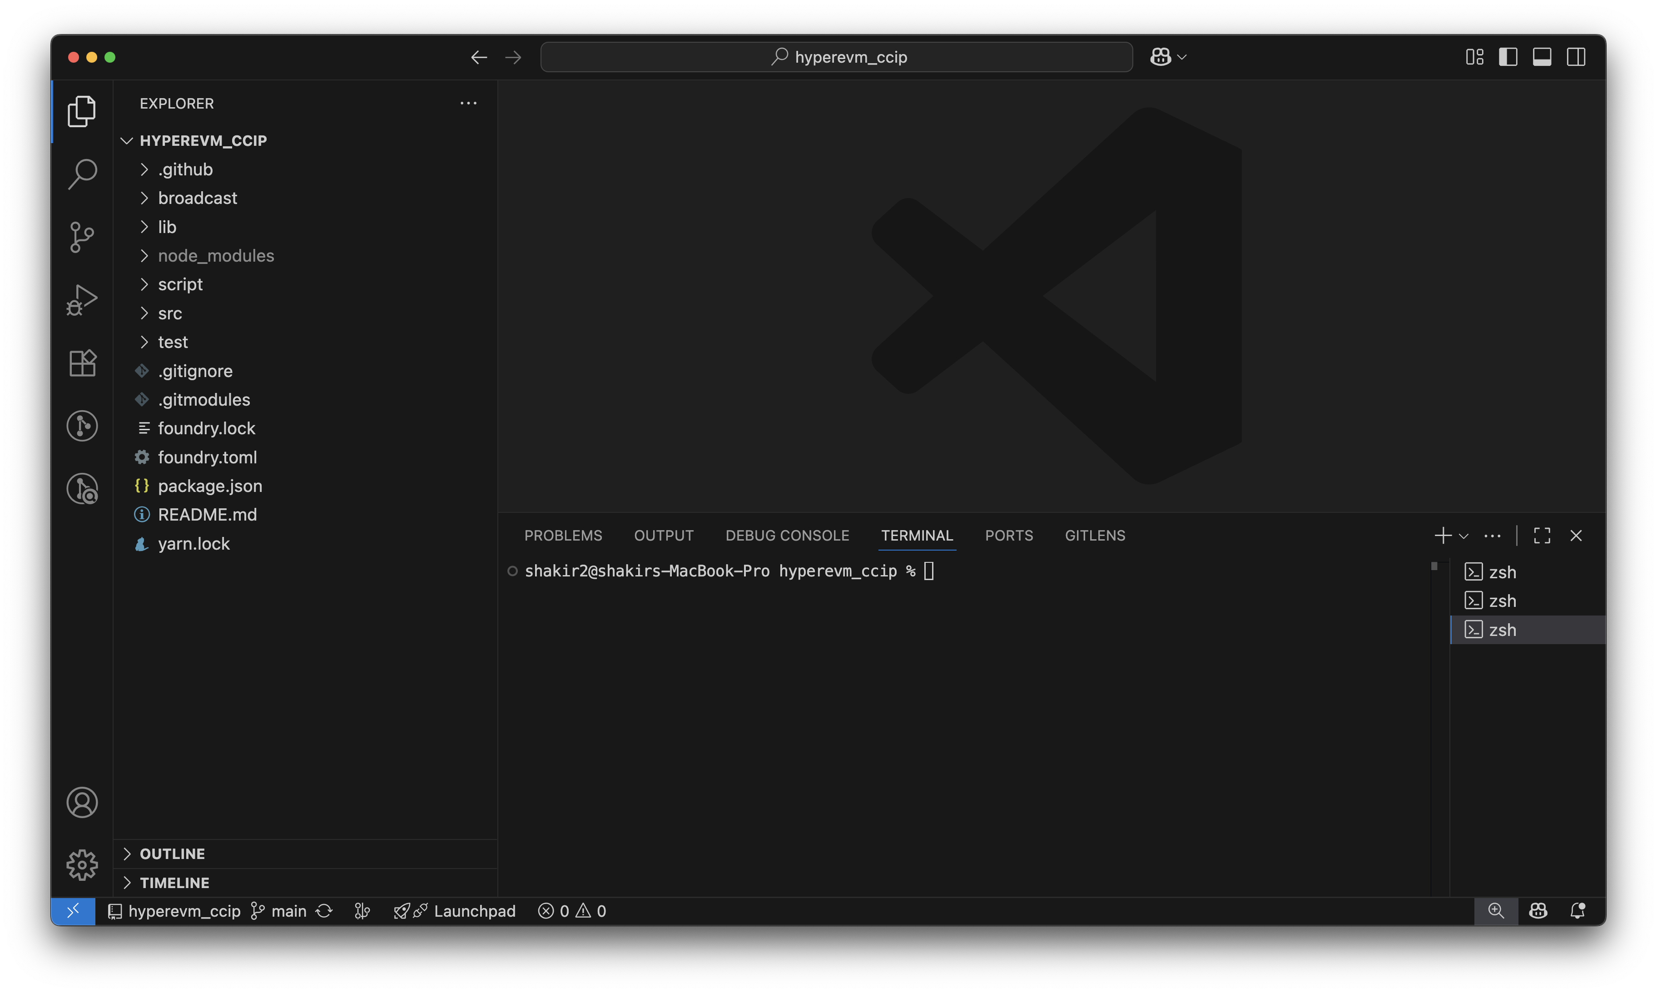Open the Extensions view

[82, 363]
